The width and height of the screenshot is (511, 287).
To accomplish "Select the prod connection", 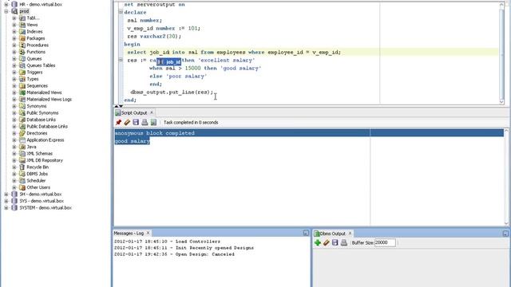I will click(24, 11).
